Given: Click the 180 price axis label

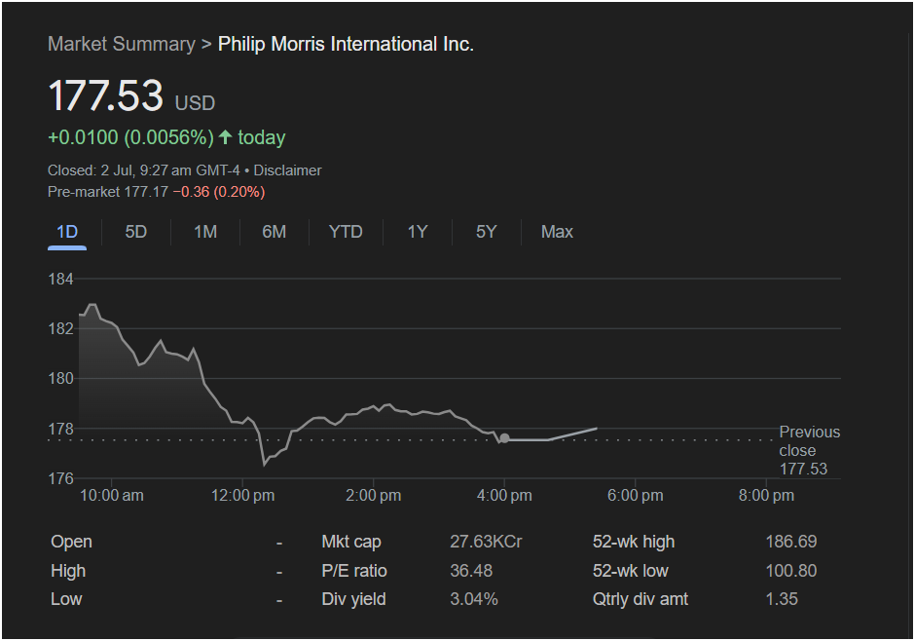Looking at the screenshot, I should click(x=60, y=378).
